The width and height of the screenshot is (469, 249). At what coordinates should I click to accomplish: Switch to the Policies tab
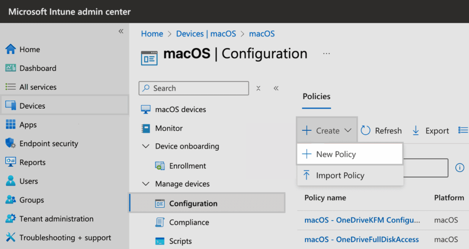click(x=316, y=96)
